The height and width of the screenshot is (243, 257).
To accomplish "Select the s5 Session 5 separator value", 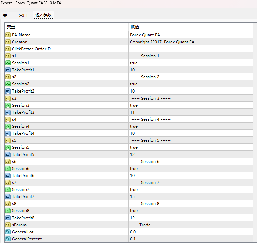I will [191, 140].
